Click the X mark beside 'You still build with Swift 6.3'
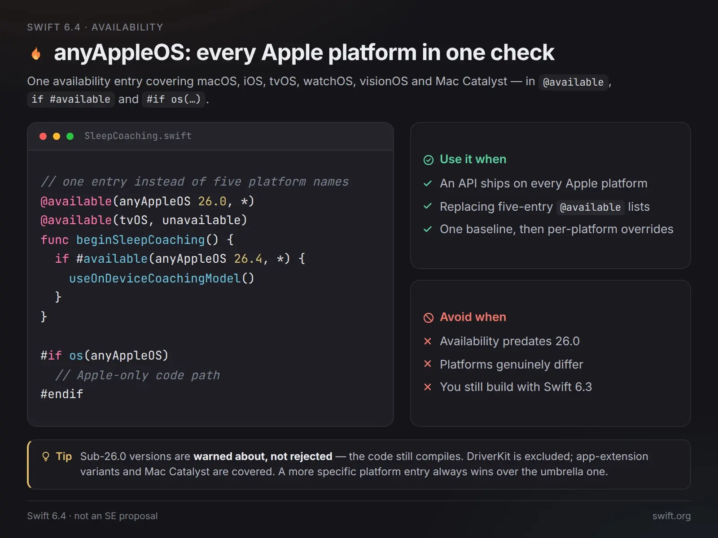This screenshot has width=718, height=538. point(428,387)
